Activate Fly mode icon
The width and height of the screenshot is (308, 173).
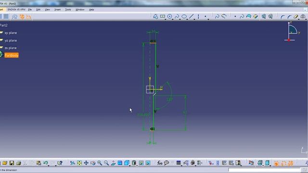click(x=73, y=163)
